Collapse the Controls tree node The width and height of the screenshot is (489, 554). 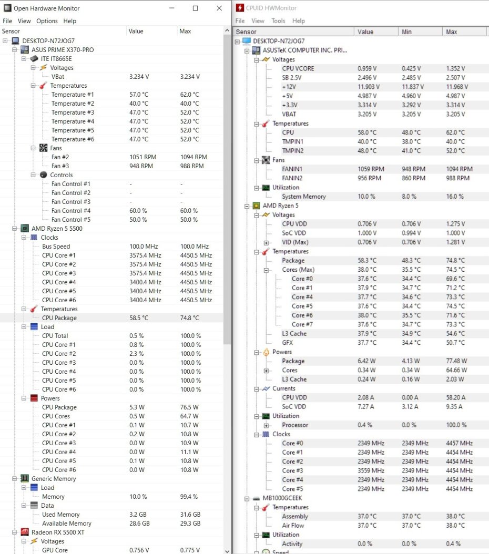tap(33, 175)
